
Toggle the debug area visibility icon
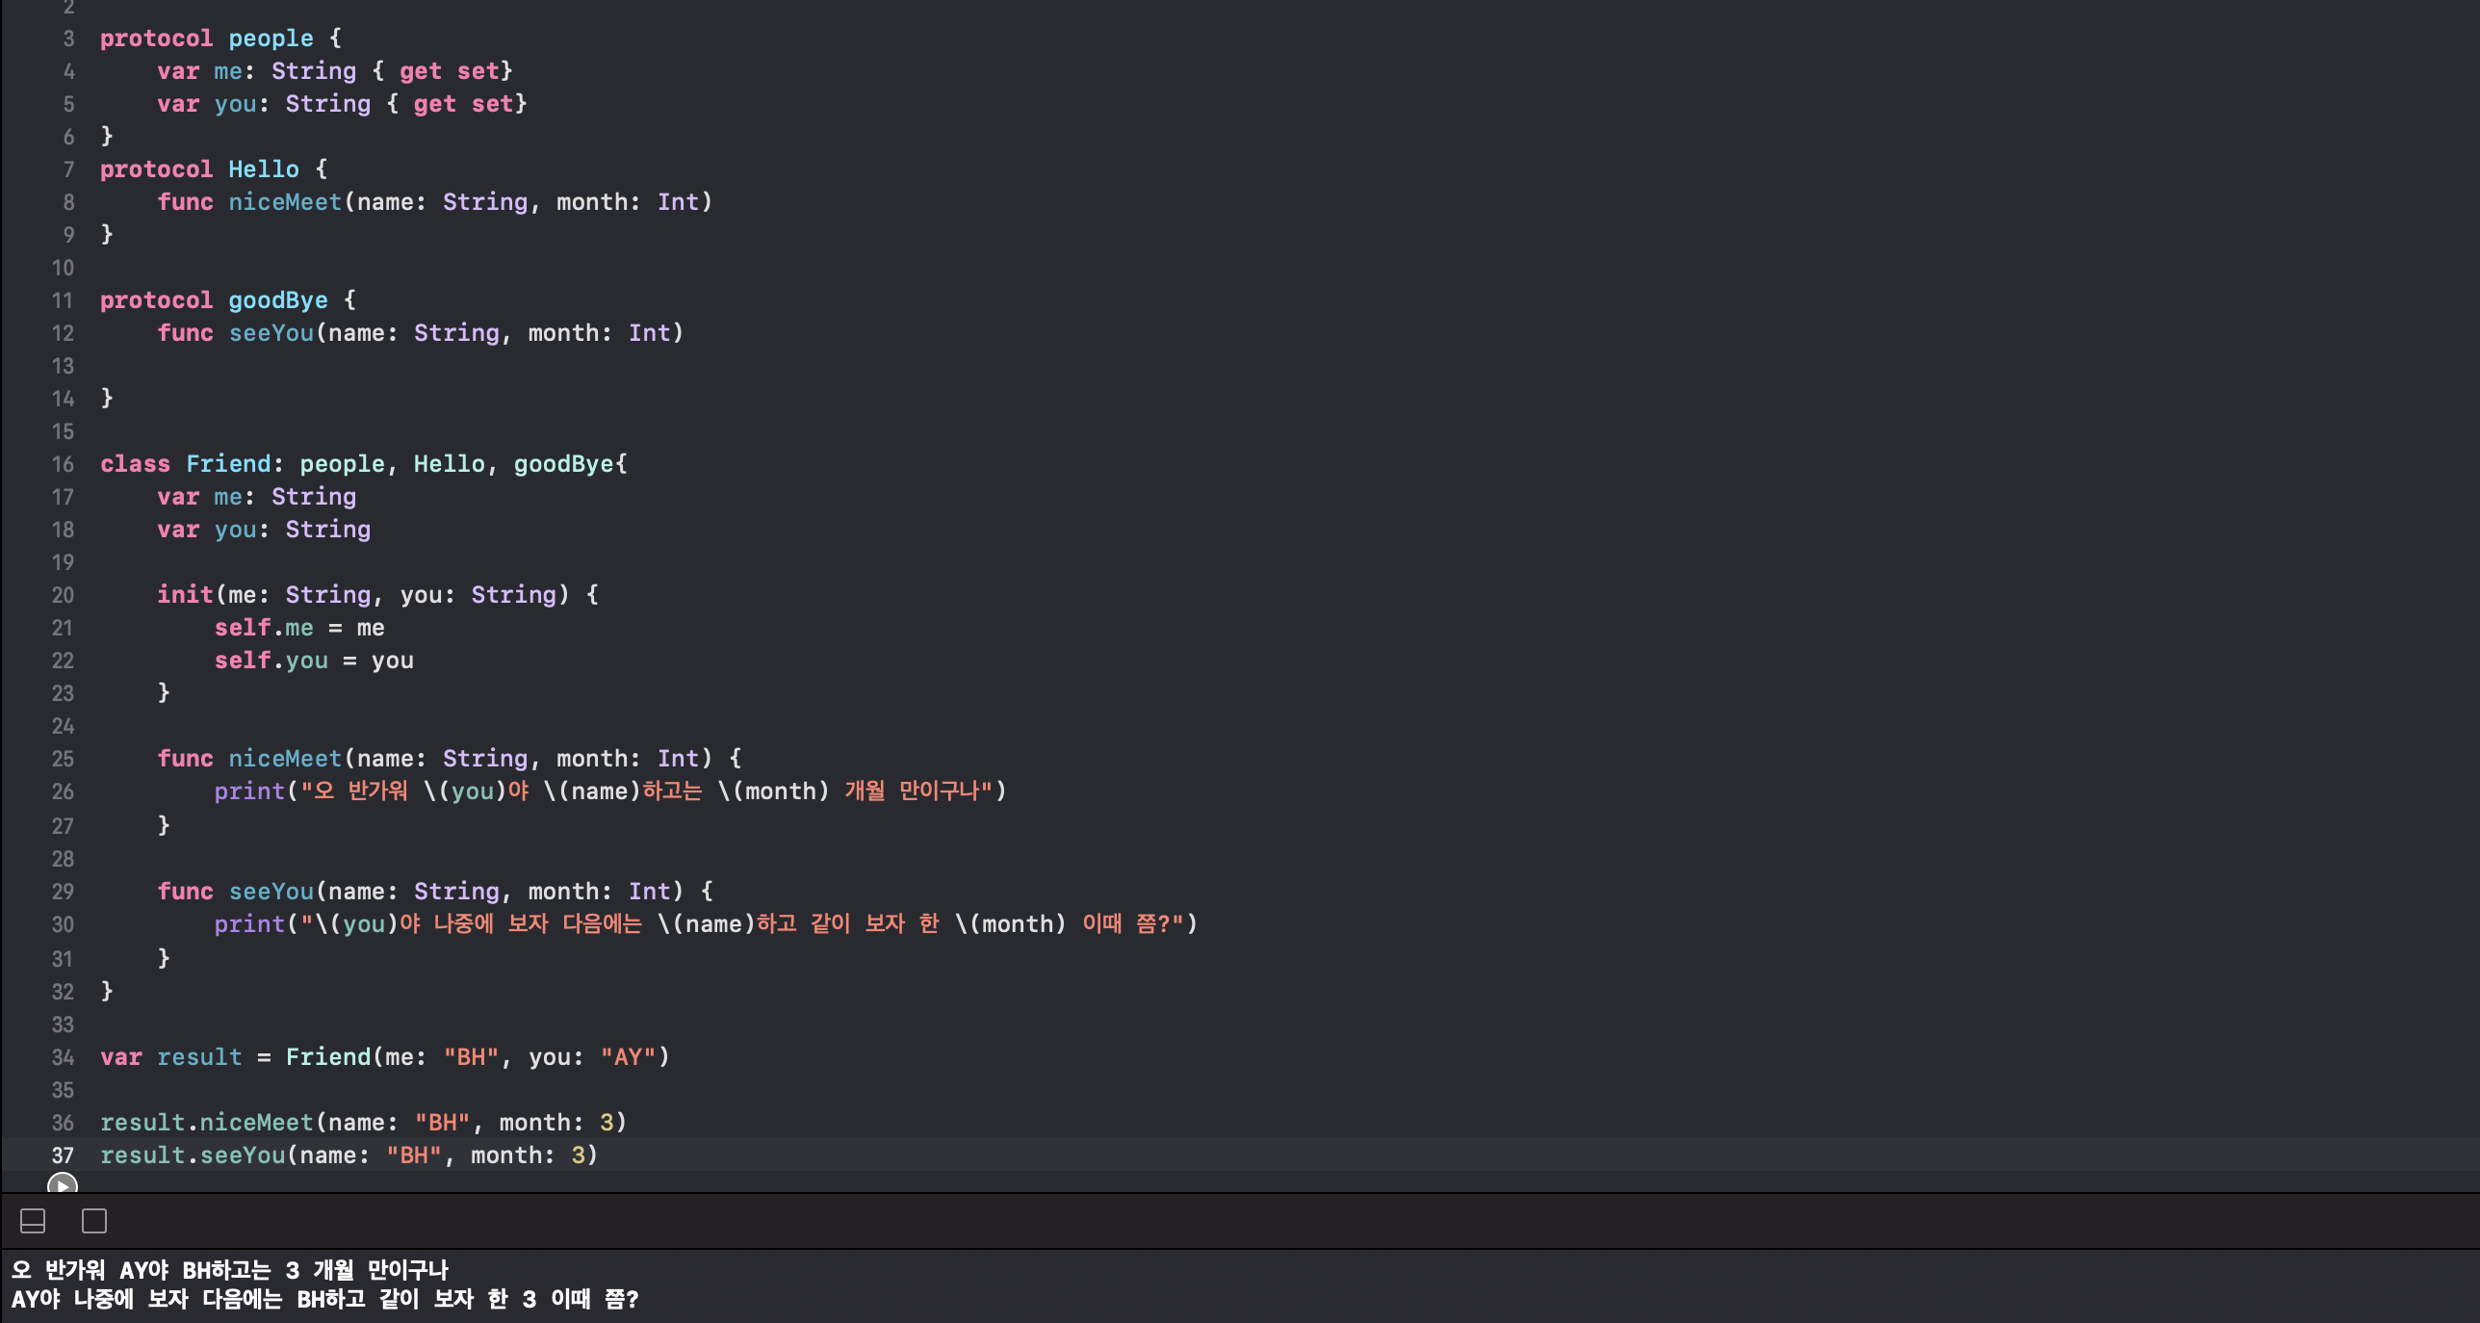(x=33, y=1221)
